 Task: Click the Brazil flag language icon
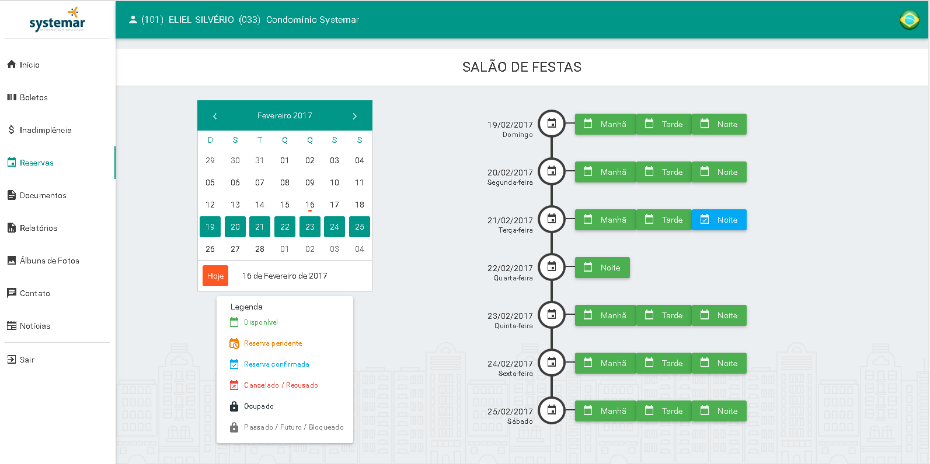tap(909, 20)
